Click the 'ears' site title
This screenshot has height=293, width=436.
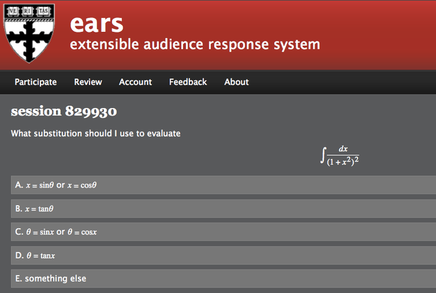(x=96, y=22)
